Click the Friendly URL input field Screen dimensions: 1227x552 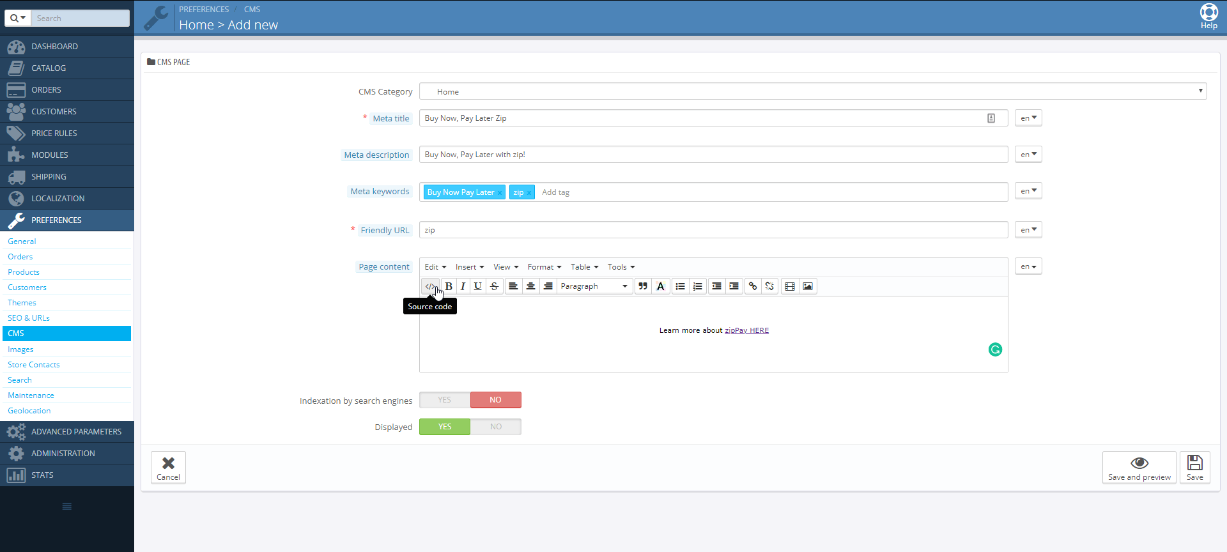(x=713, y=230)
